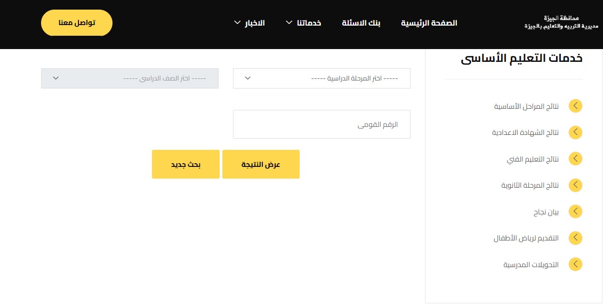This screenshot has height=305, width=603.
Task: Click arrow icon beside التحويلات المدرسية
Action: tap(575, 264)
